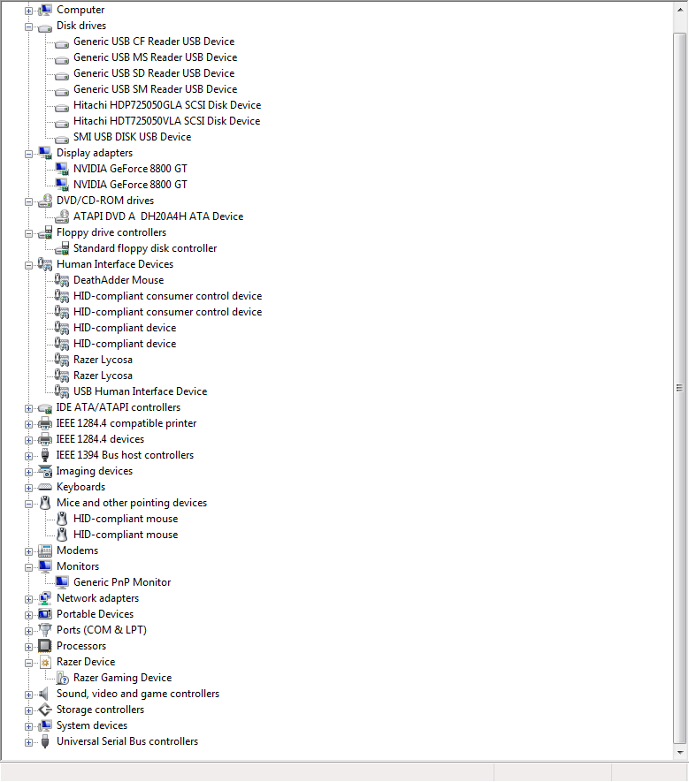Click the Computer category icon
Image resolution: width=689 pixels, height=782 pixels.
click(45, 10)
